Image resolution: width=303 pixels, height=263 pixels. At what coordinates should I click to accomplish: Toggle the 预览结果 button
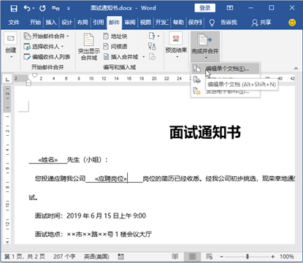[x=176, y=46]
